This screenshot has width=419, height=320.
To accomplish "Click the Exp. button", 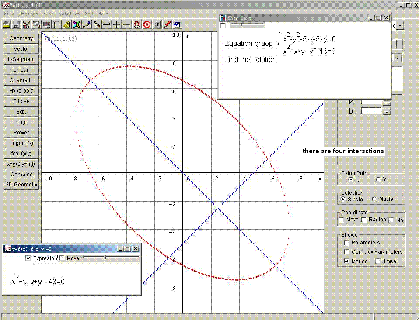I will [21, 112].
